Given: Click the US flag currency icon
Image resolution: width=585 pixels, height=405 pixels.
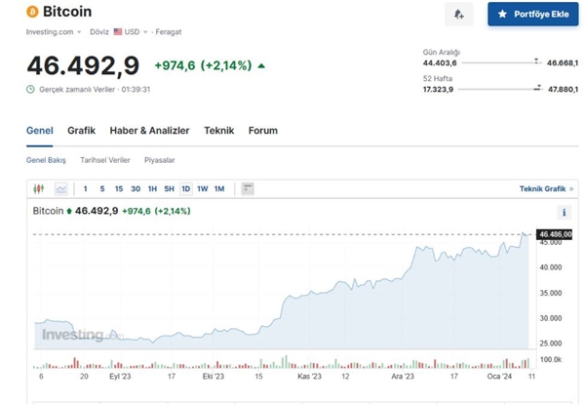Looking at the screenshot, I should tap(118, 32).
